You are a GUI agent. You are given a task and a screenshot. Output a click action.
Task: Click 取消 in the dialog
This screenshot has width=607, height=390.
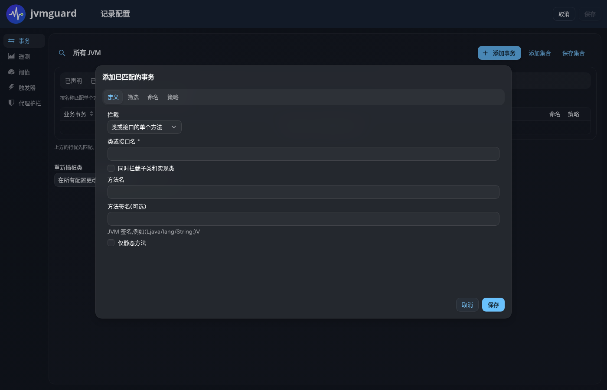[x=467, y=305]
